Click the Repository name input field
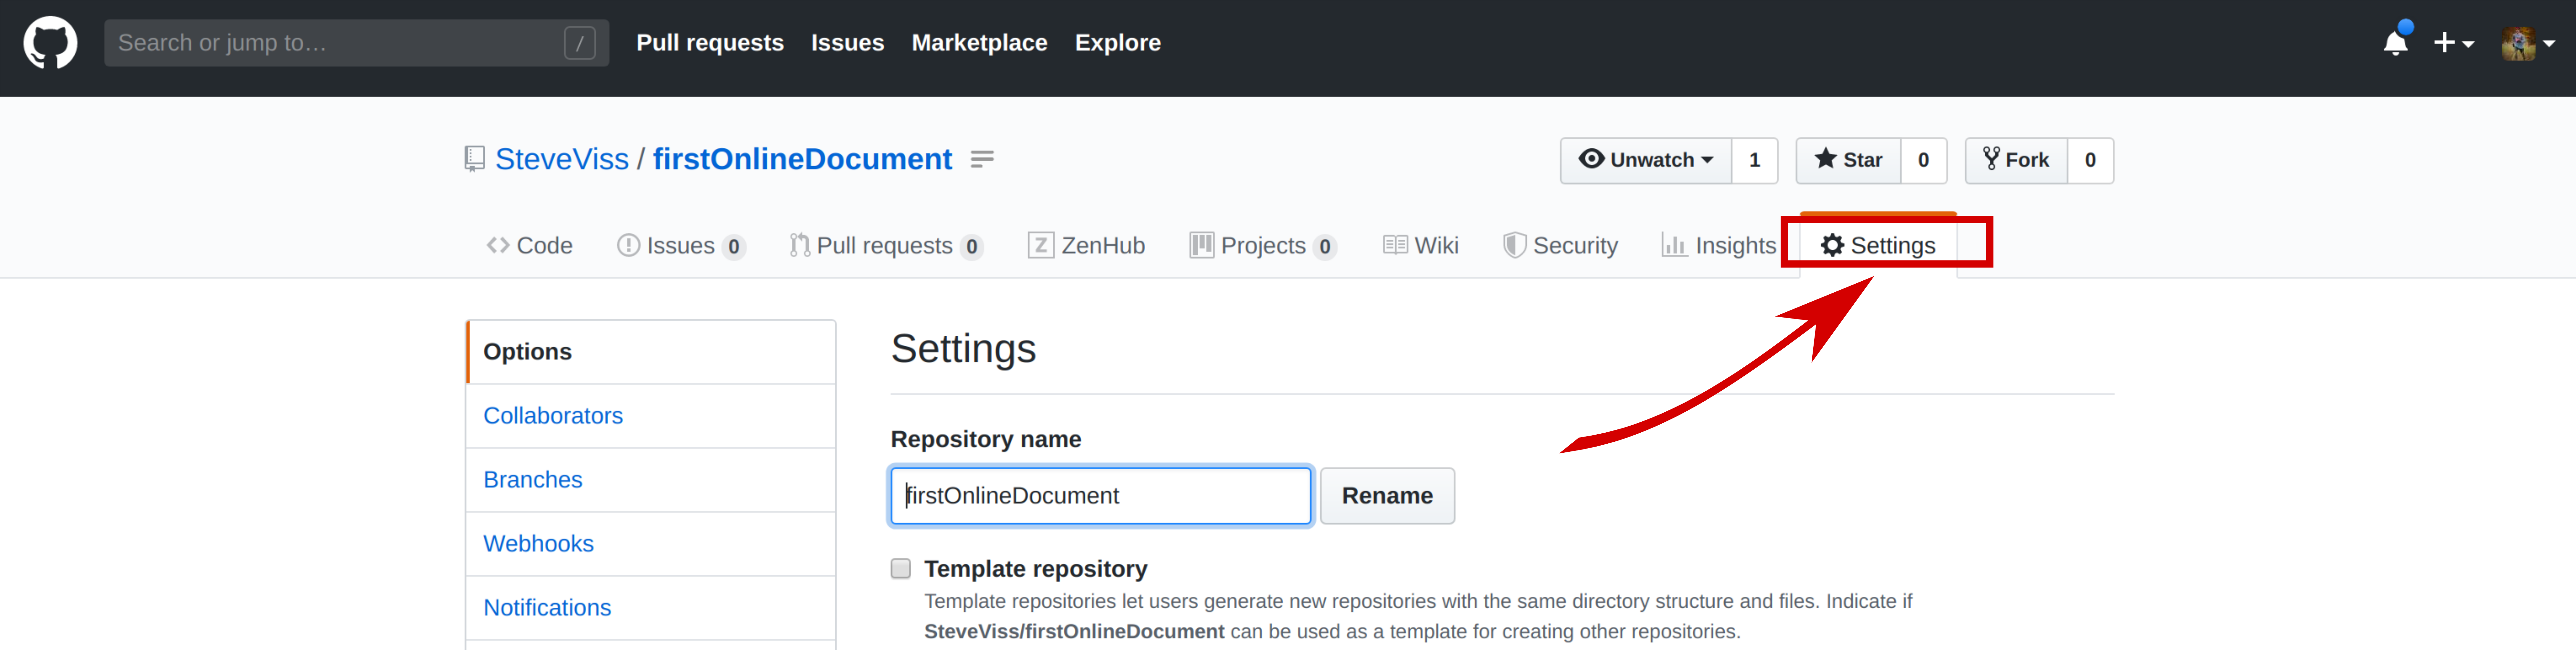2576x650 pixels. pos(1100,496)
